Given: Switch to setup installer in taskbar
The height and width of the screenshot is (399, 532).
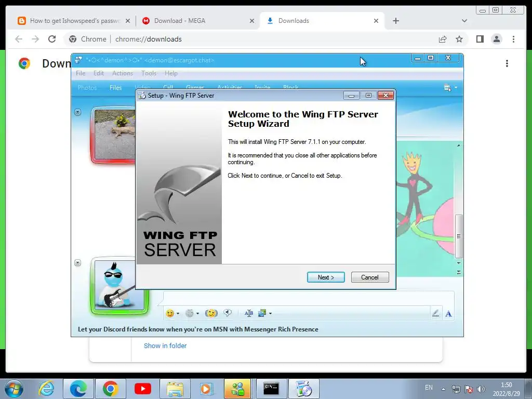Looking at the screenshot, I should click(303, 389).
